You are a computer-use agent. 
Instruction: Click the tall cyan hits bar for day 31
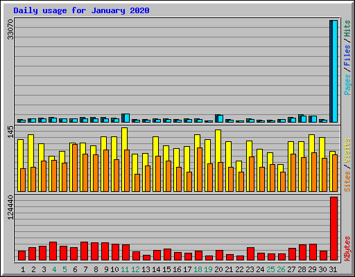pyautogui.click(x=335, y=71)
